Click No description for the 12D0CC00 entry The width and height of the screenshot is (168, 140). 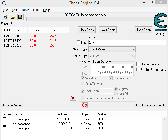22,128
